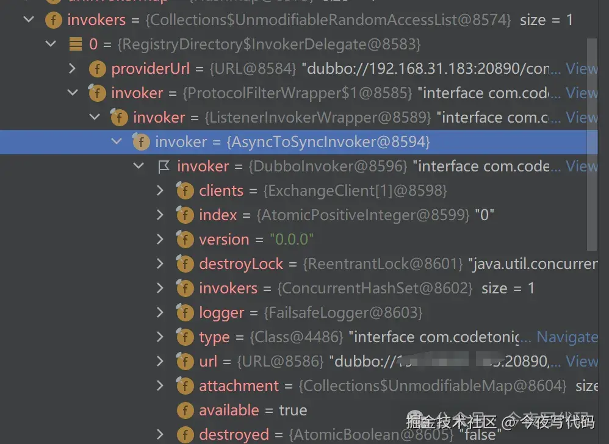Open View link on DubboInvoker row
Image resolution: width=609 pixels, height=444 pixels.
coord(582,166)
